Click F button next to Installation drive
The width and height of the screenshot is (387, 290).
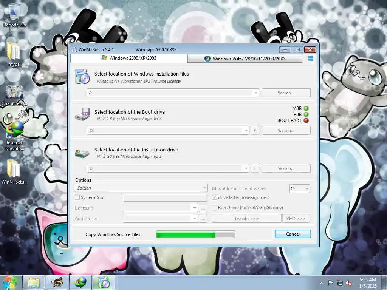point(255,168)
